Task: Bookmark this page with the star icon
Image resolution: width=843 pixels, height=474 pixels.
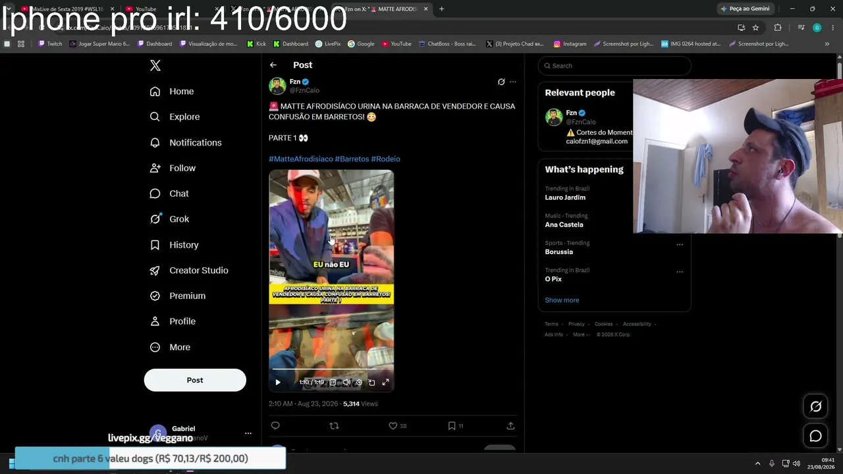Action: point(755,28)
